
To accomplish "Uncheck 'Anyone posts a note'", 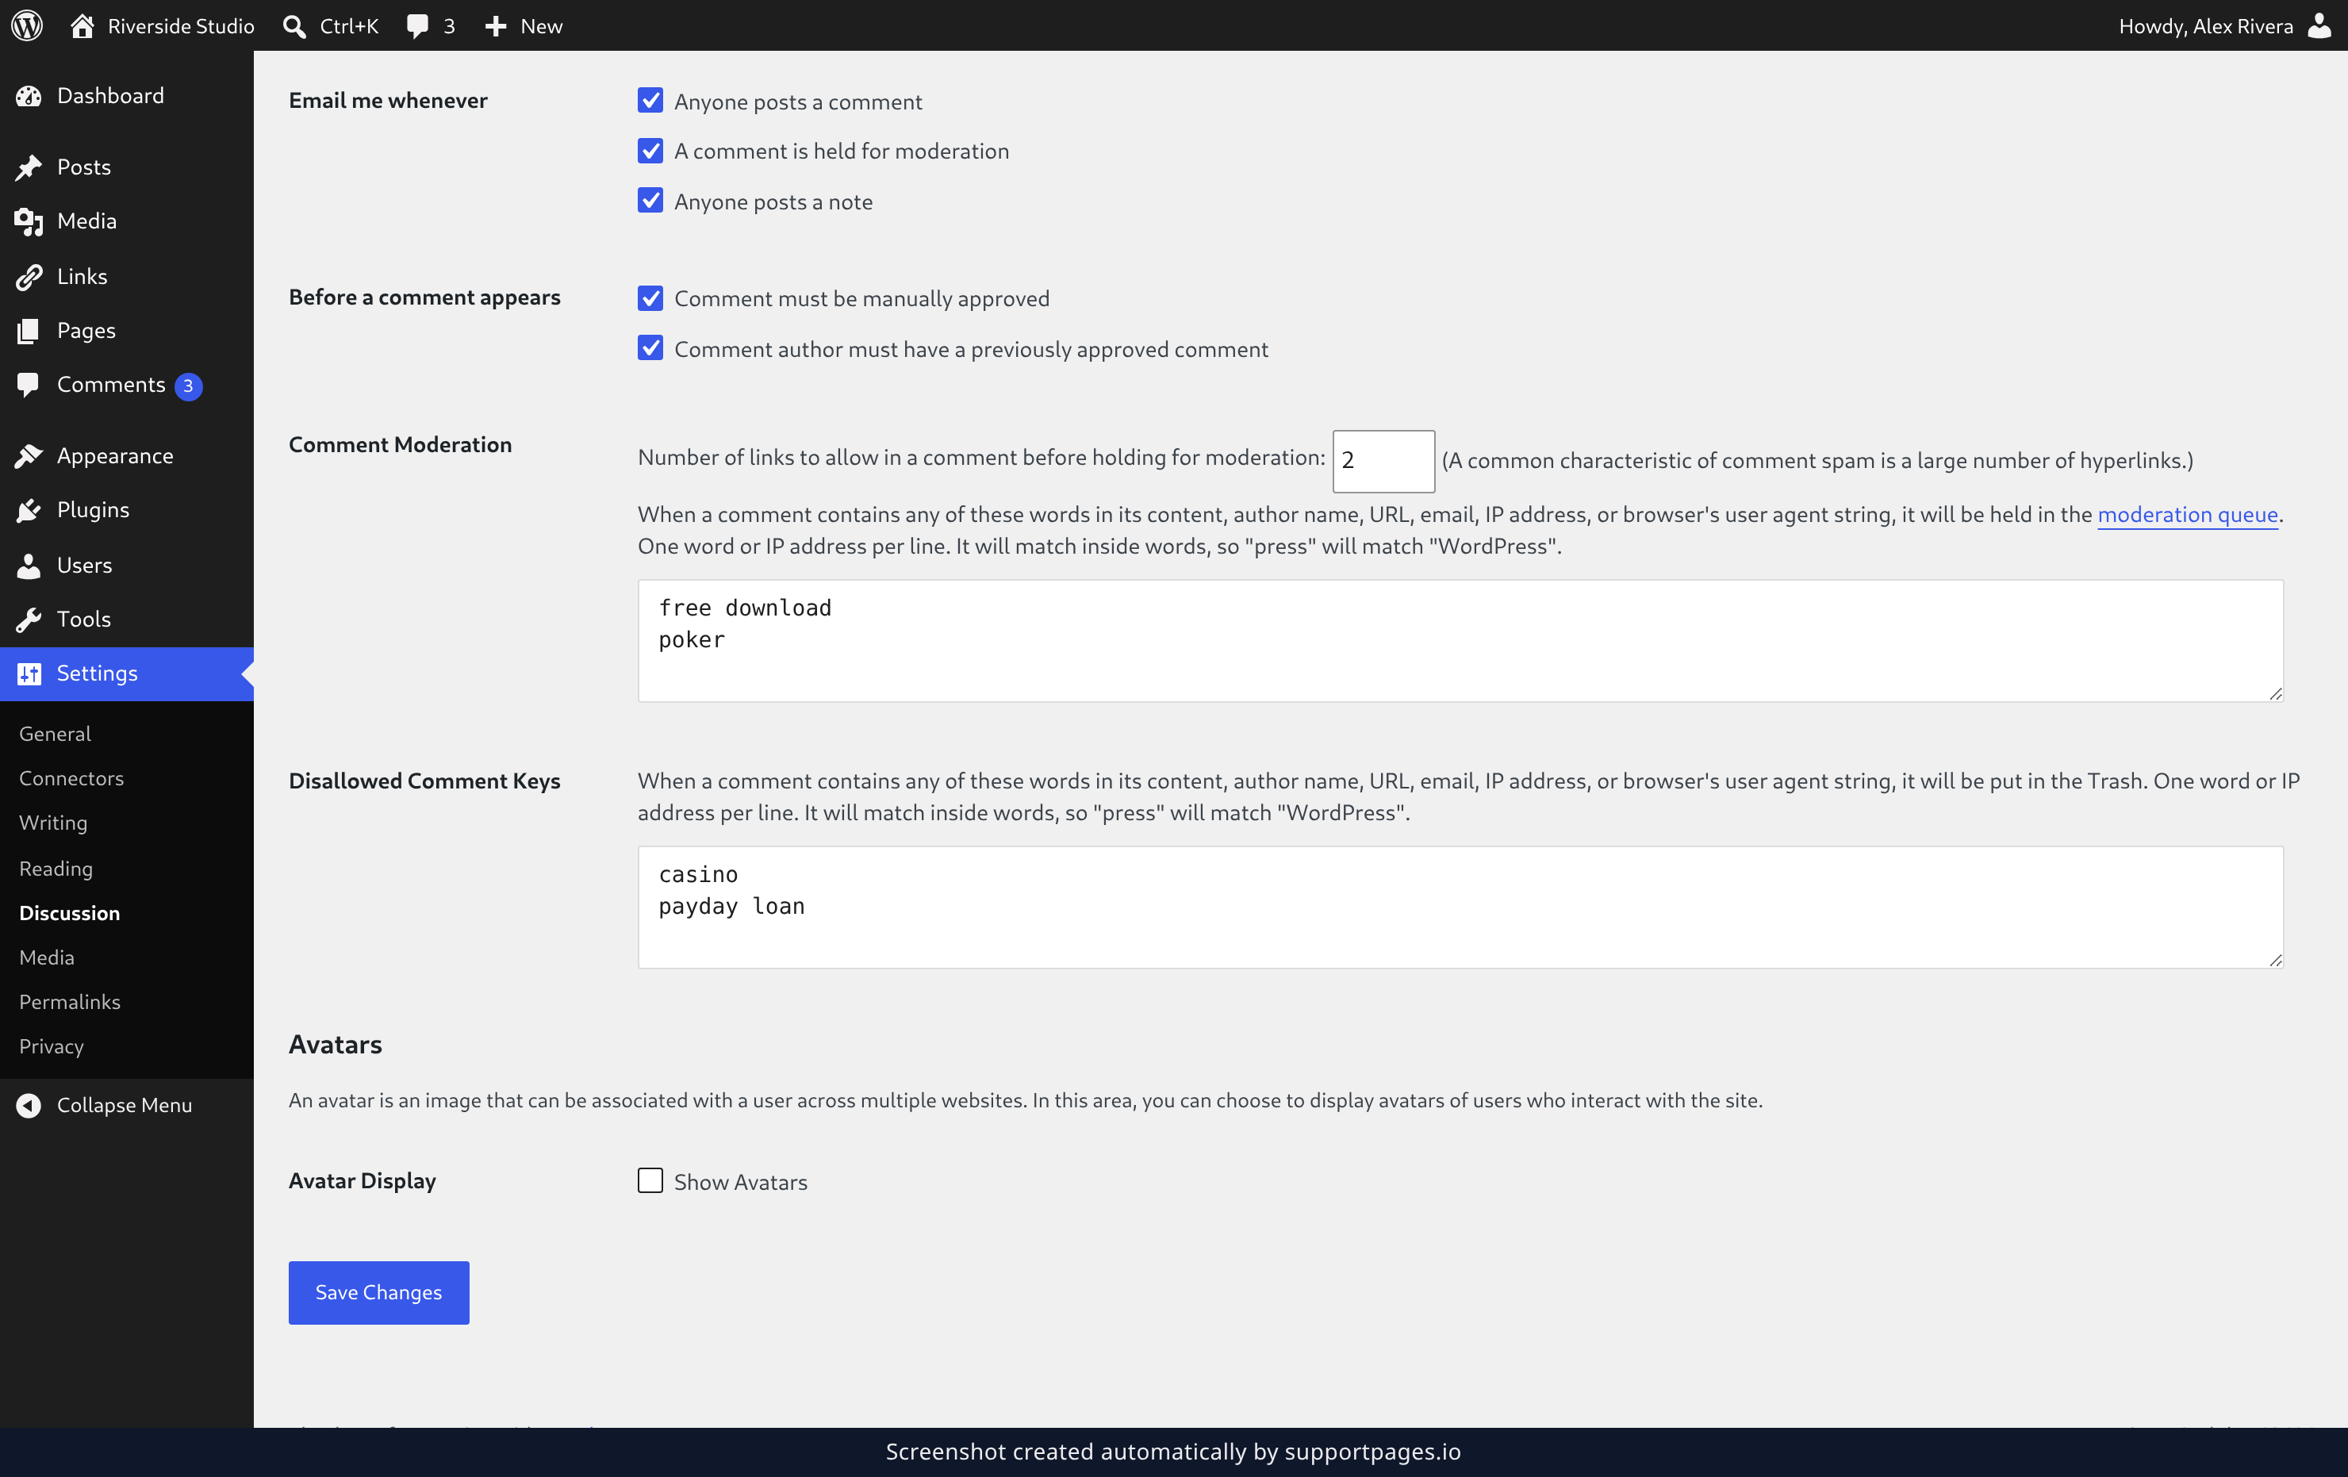I will pos(650,200).
